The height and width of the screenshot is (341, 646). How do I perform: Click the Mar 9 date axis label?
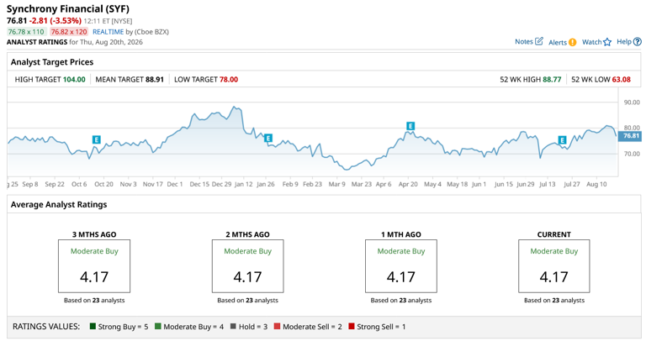[336, 184]
